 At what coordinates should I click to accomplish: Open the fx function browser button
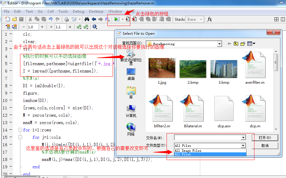point(209,19)
